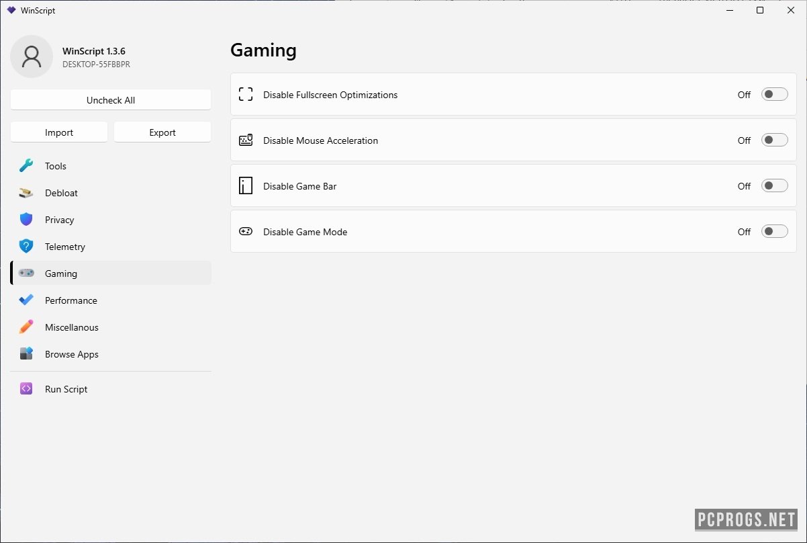Click the DESKTOP-55FBBPR computer name

click(96, 65)
